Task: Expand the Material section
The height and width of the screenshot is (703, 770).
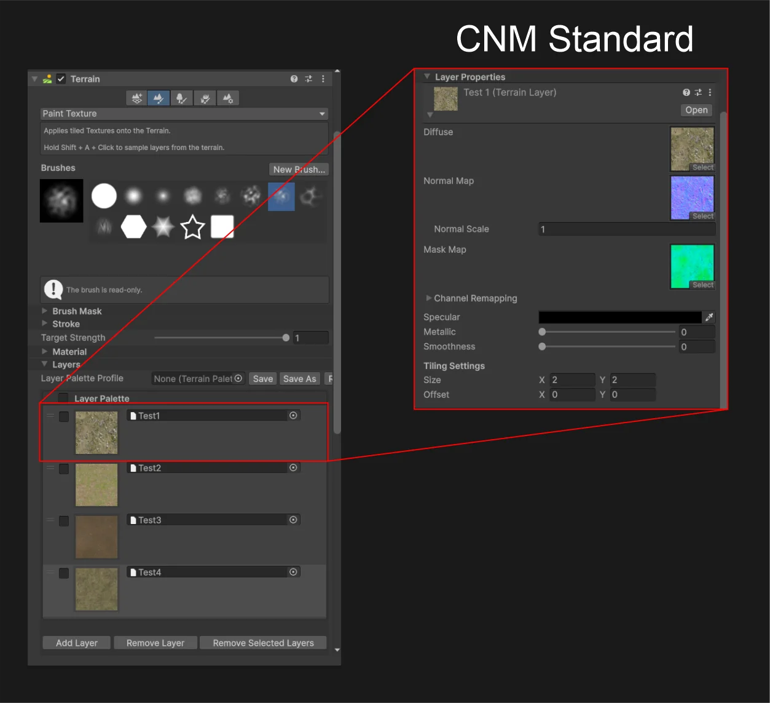Action: (x=44, y=352)
